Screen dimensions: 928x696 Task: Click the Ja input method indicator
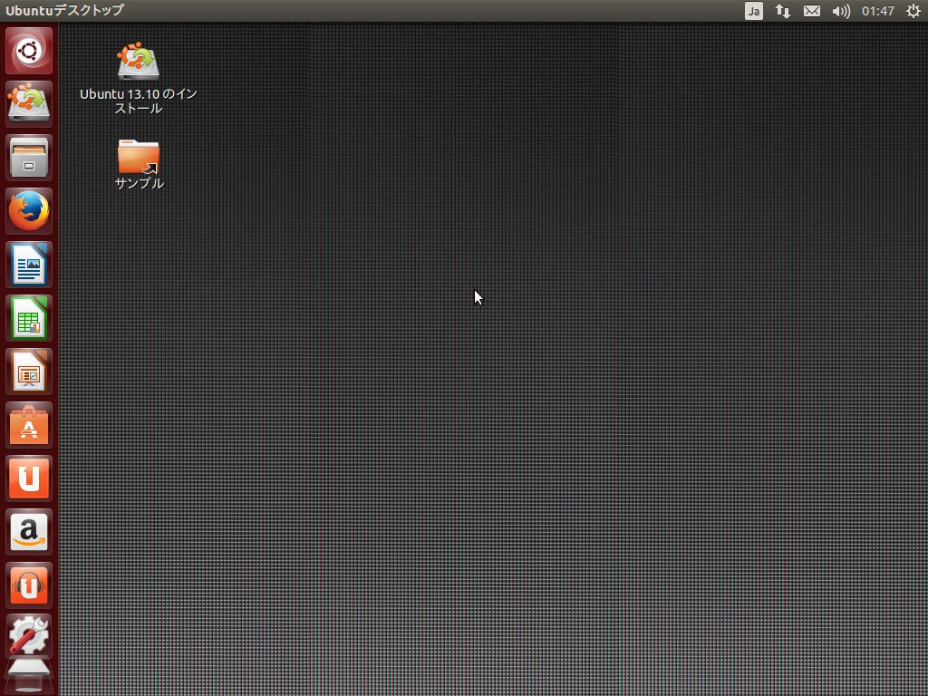(754, 11)
